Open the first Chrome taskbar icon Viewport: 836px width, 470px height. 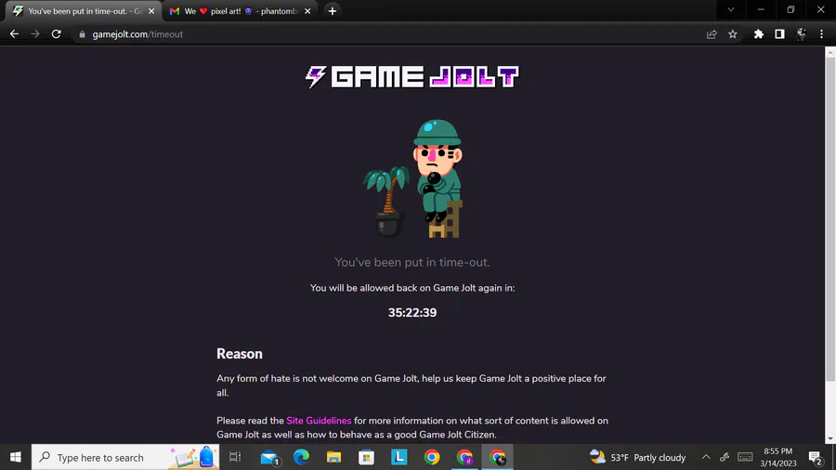[x=432, y=457]
